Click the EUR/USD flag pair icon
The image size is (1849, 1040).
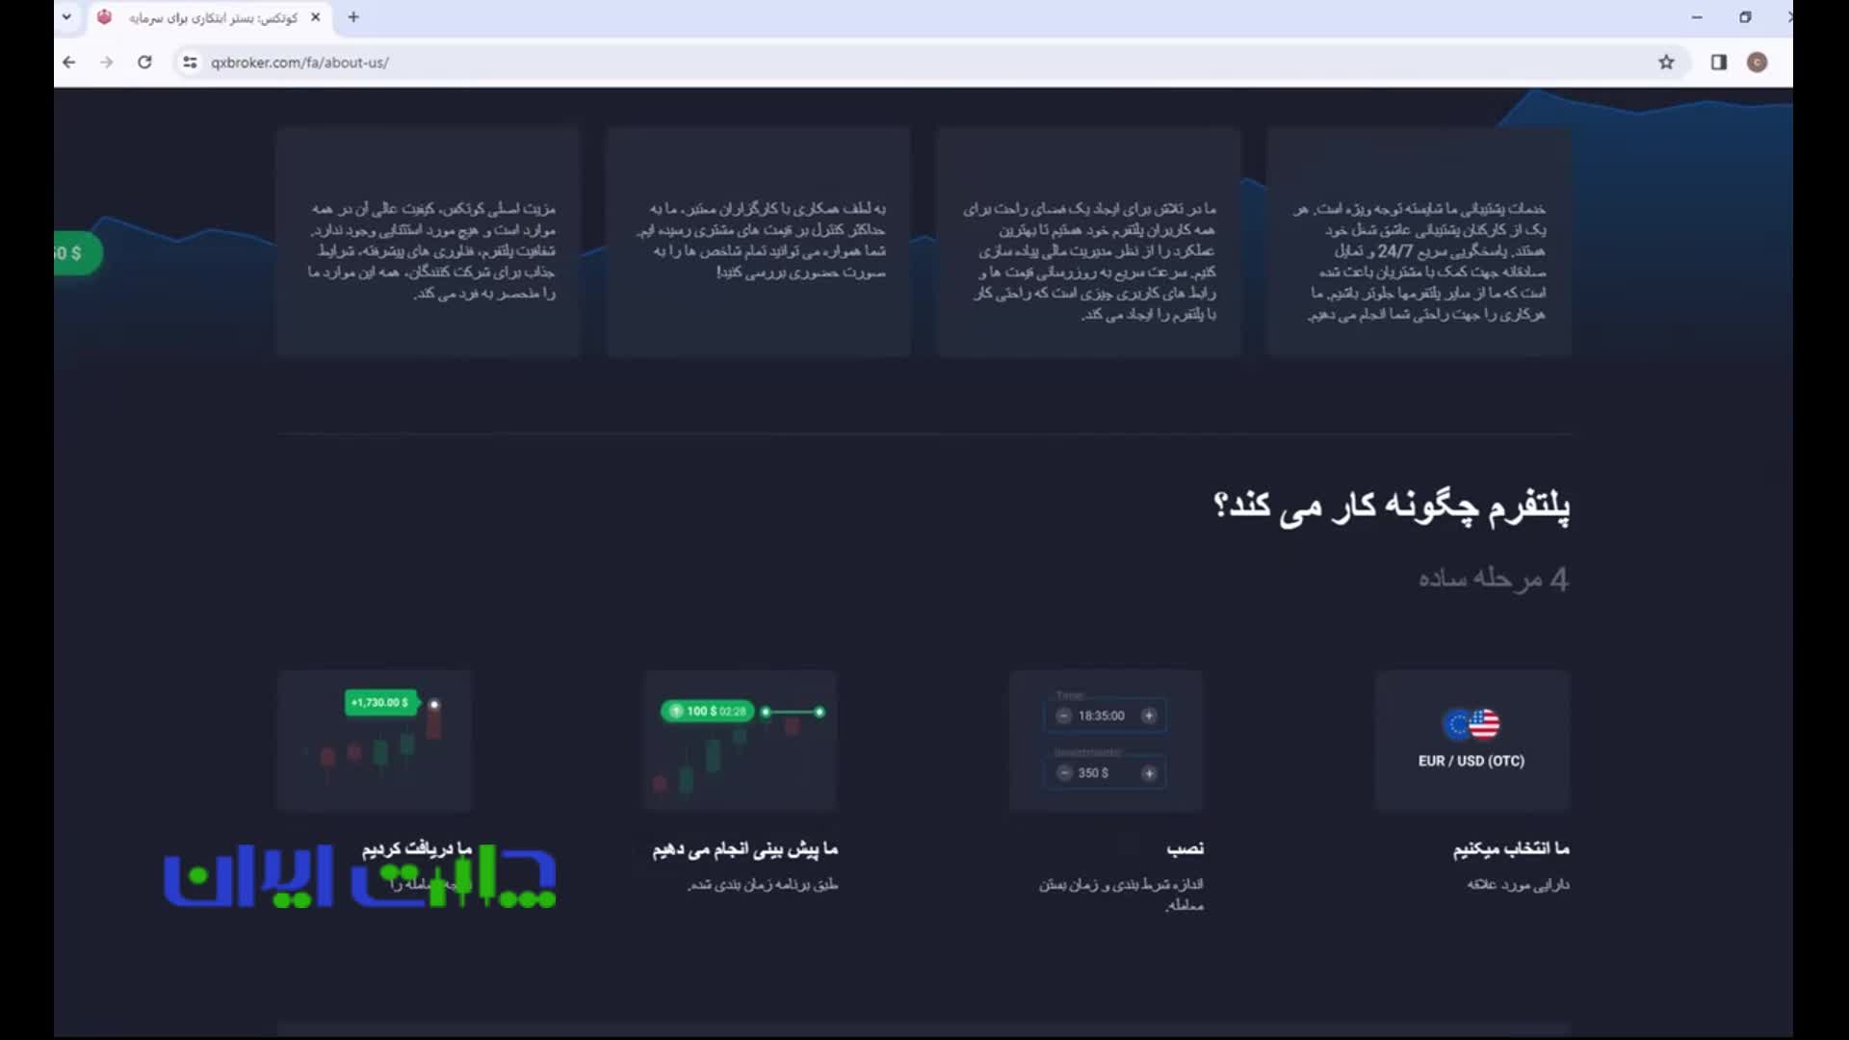coord(1471,724)
